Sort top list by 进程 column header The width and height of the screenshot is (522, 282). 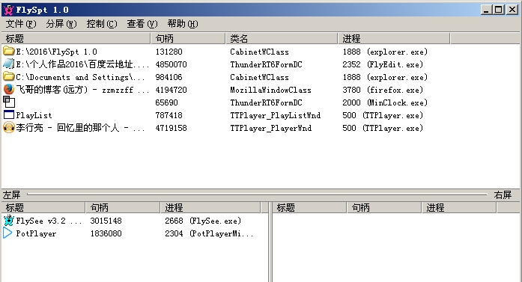point(394,39)
